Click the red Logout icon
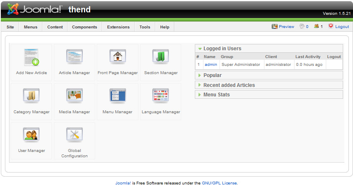353x189 pixels. tap(331, 26)
